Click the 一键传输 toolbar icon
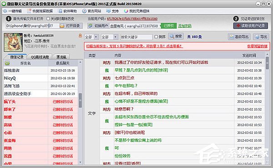The height and width of the screenshot is (168, 273). tap(5, 11)
